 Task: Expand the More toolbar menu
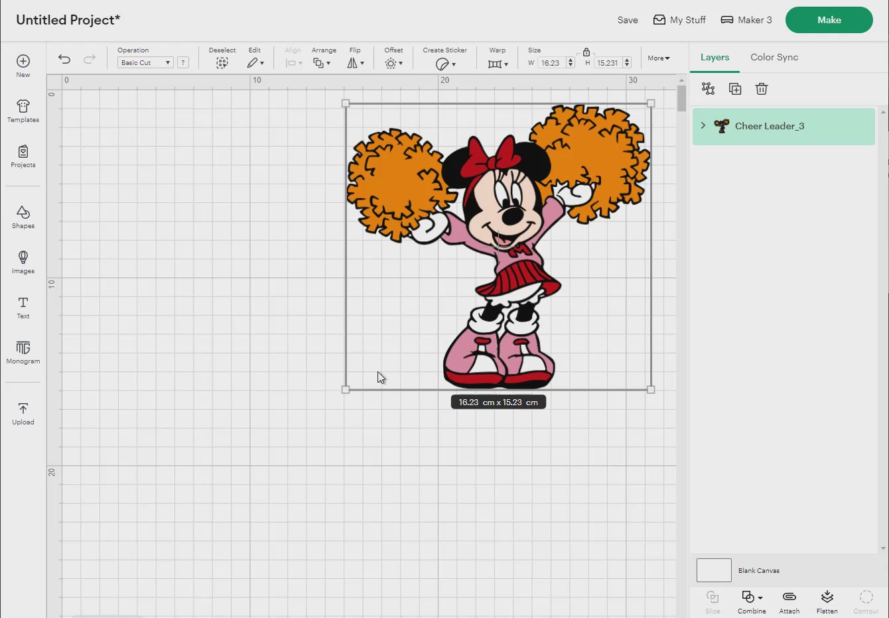tap(659, 58)
